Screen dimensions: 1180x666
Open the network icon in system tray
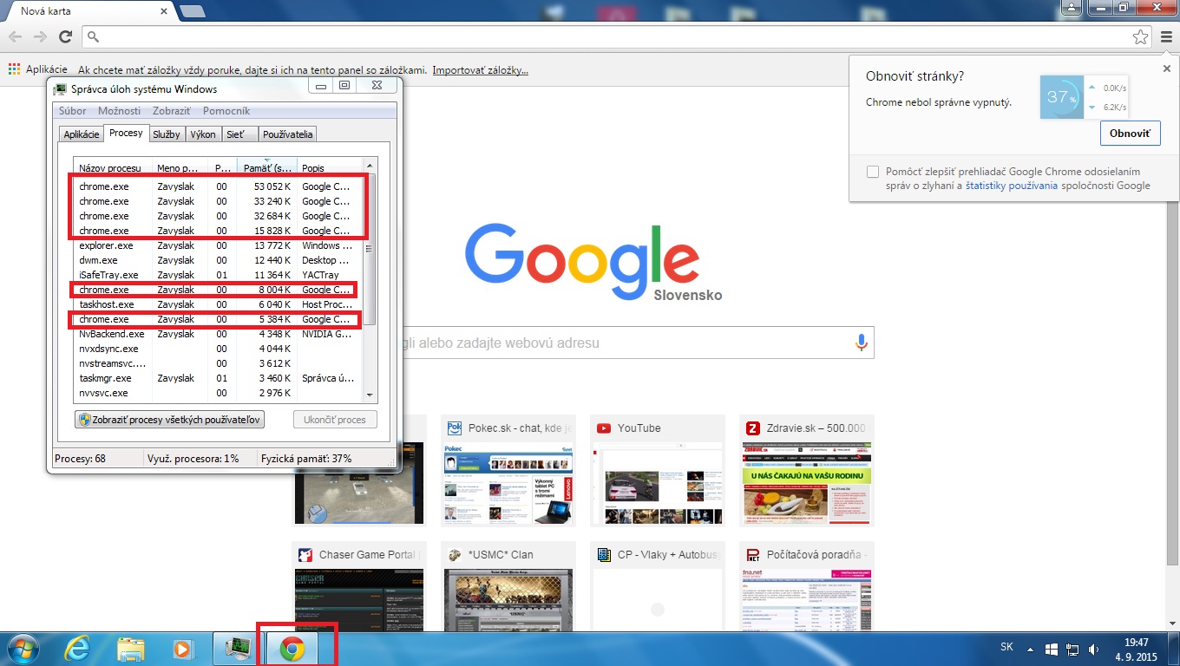click(x=1072, y=649)
